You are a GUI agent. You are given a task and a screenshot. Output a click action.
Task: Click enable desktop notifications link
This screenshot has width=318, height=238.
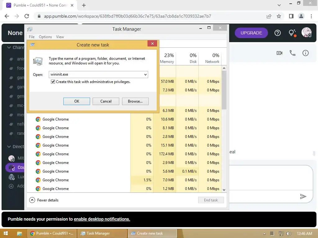click(x=102, y=219)
